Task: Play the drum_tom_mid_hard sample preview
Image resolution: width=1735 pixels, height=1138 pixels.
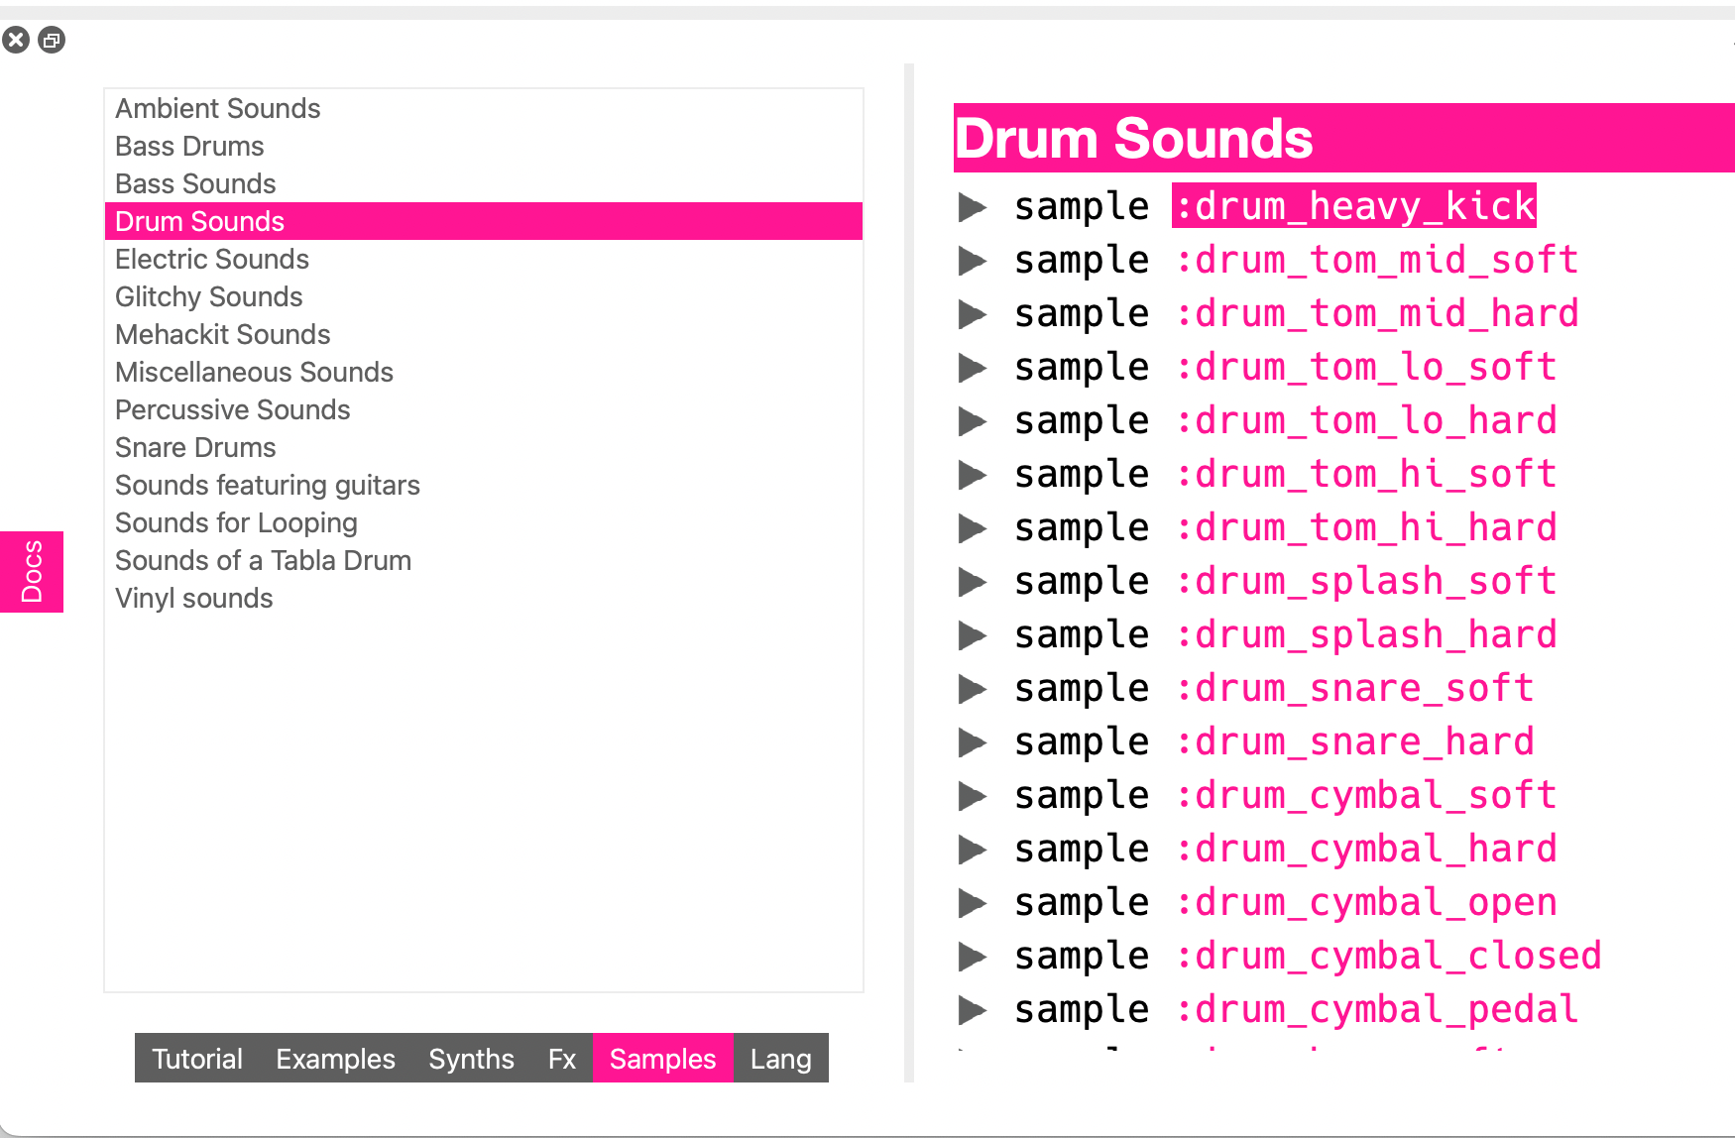Action: tap(973, 314)
